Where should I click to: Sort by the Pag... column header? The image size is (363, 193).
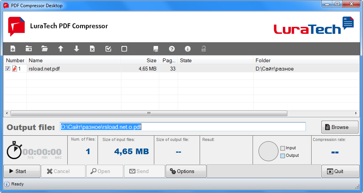[x=168, y=60]
